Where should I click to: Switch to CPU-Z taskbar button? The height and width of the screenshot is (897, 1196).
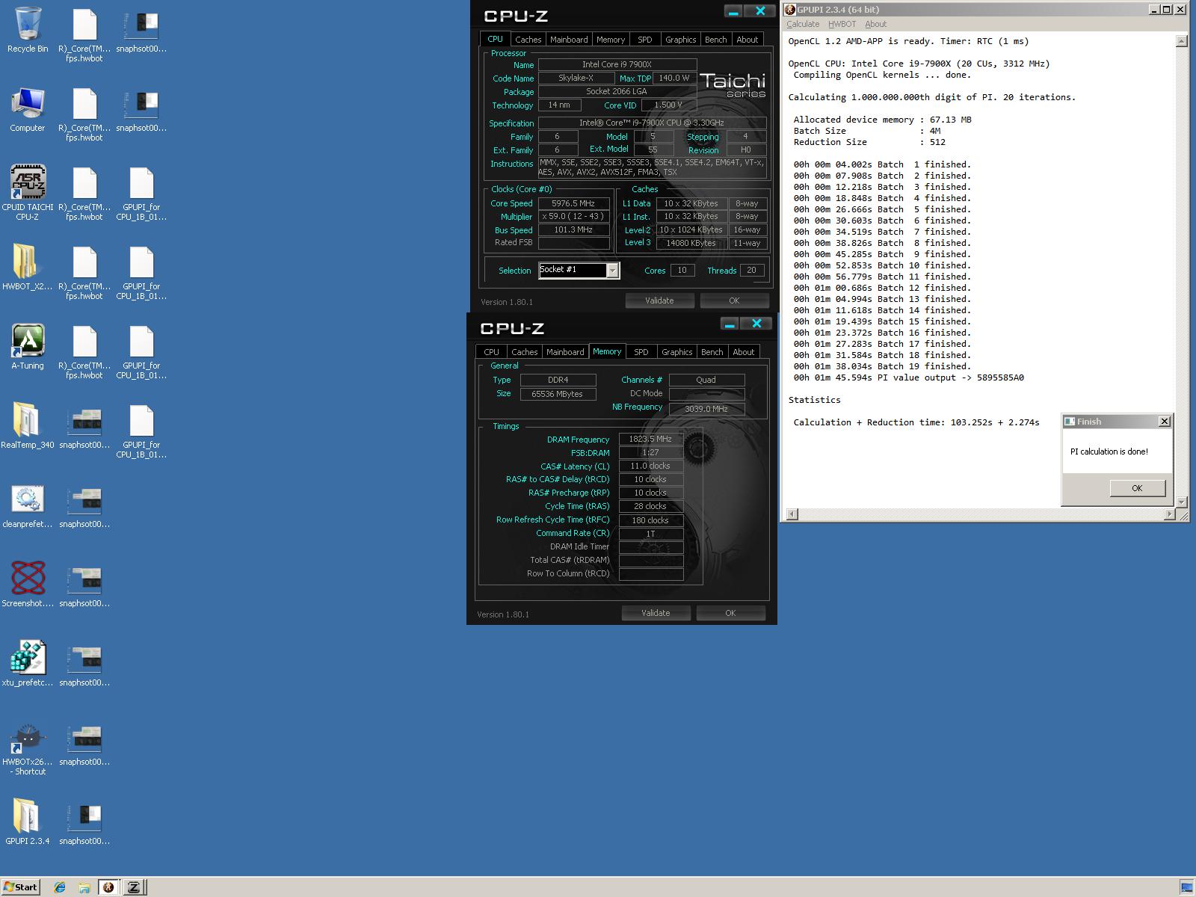(134, 887)
